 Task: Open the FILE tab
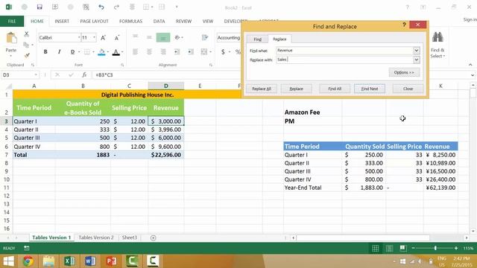pos(12,22)
